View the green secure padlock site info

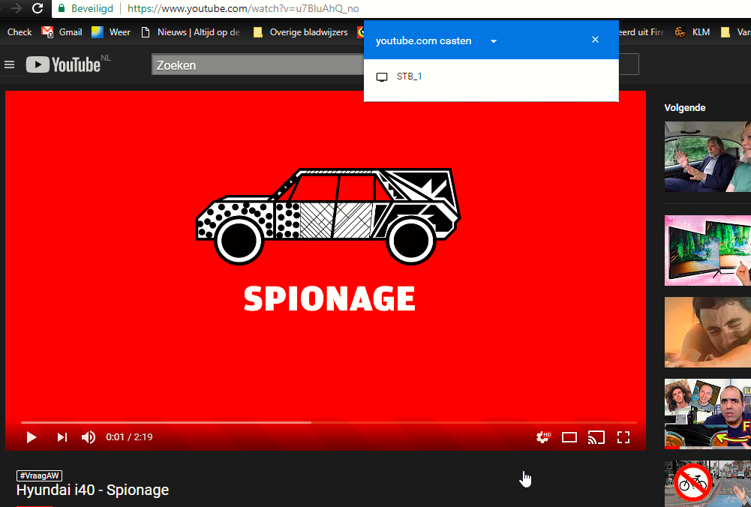62,8
